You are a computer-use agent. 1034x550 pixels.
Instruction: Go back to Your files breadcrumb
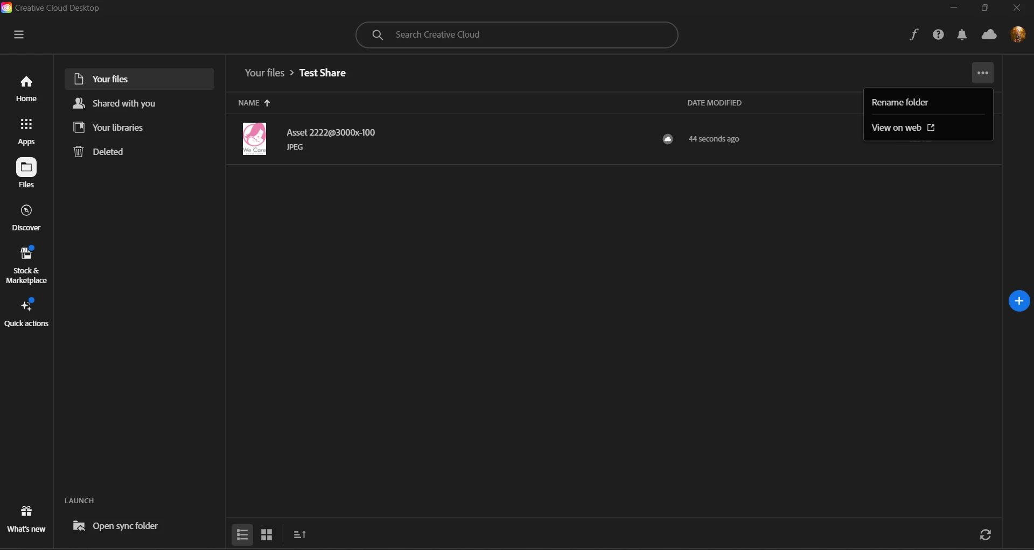click(264, 73)
